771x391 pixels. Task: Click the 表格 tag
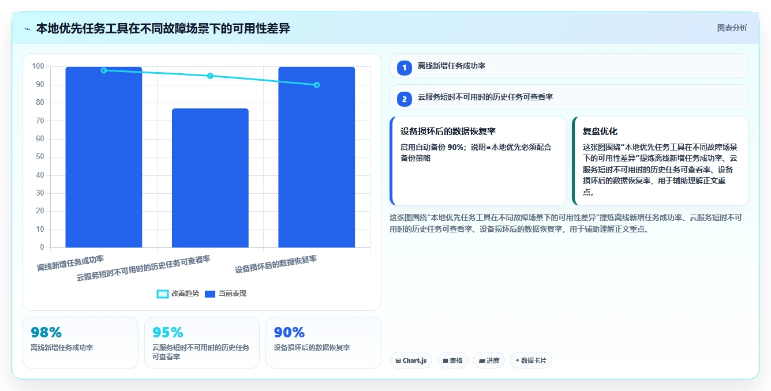click(x=452, y=360)
